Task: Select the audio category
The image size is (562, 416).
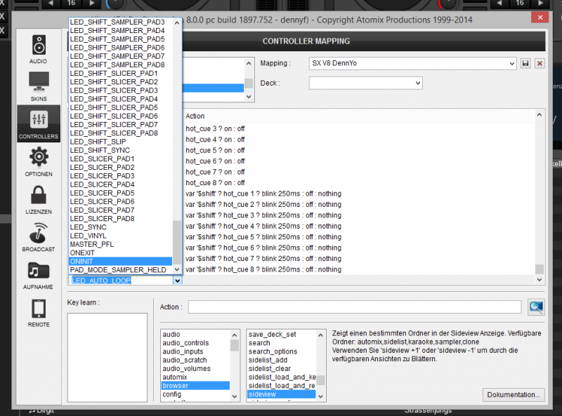Action: click(x=196, y=335)
